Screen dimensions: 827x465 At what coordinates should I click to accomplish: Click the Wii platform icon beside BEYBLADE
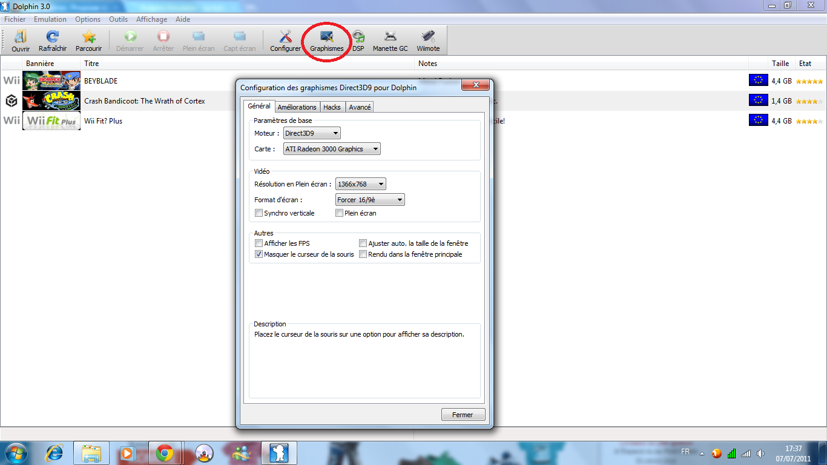[x=12, y=81]
